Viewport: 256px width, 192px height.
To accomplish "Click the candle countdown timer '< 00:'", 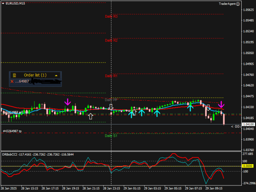I will click(236, 126).
